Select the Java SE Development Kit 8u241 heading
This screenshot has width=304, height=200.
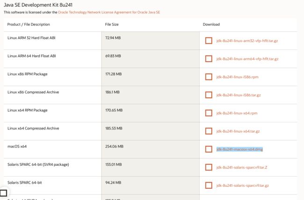(38, 5)
